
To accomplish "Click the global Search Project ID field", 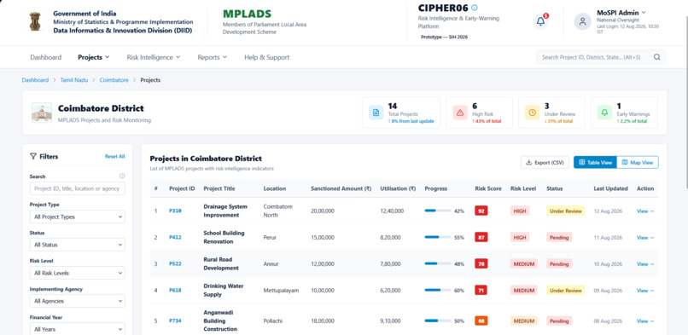I will click(601, 57).
